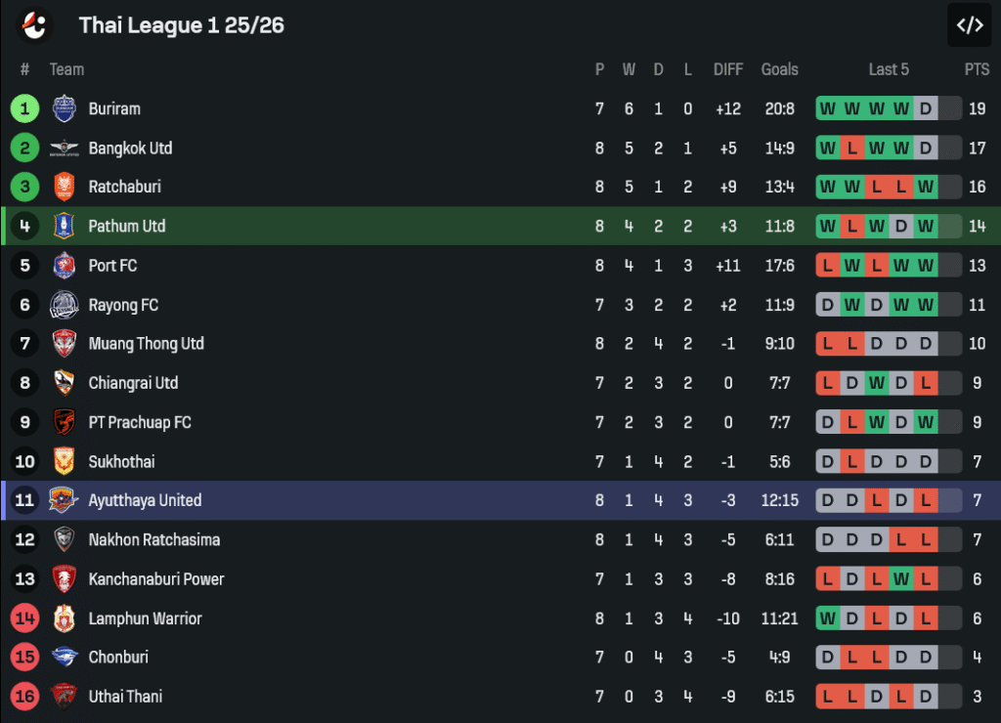Click the Last 5 column header
1001x723 pixels.
tap(889, 69)
